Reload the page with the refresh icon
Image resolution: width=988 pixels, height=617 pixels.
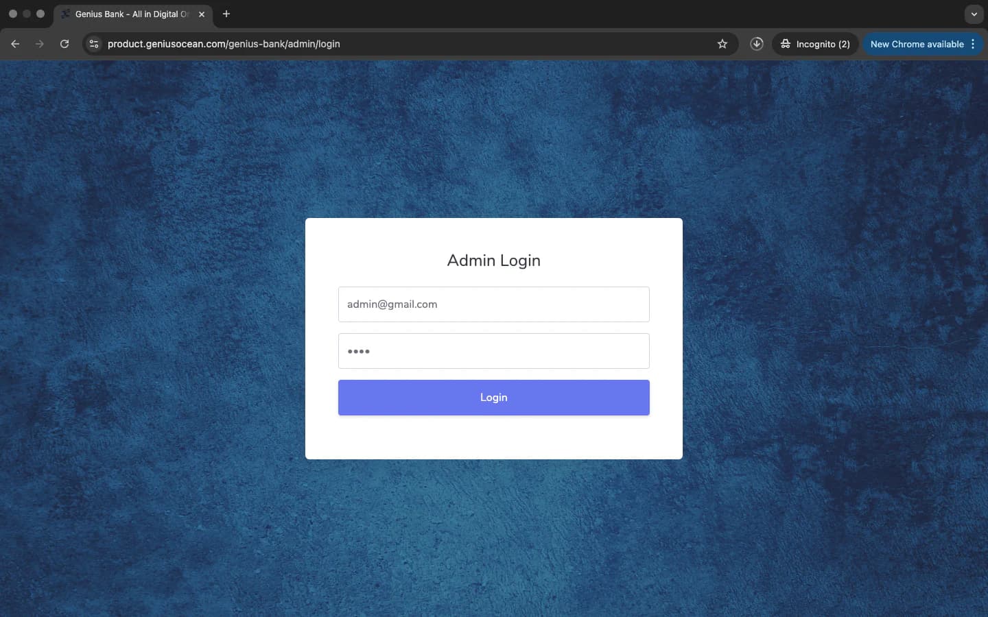[x=64, y=44]
